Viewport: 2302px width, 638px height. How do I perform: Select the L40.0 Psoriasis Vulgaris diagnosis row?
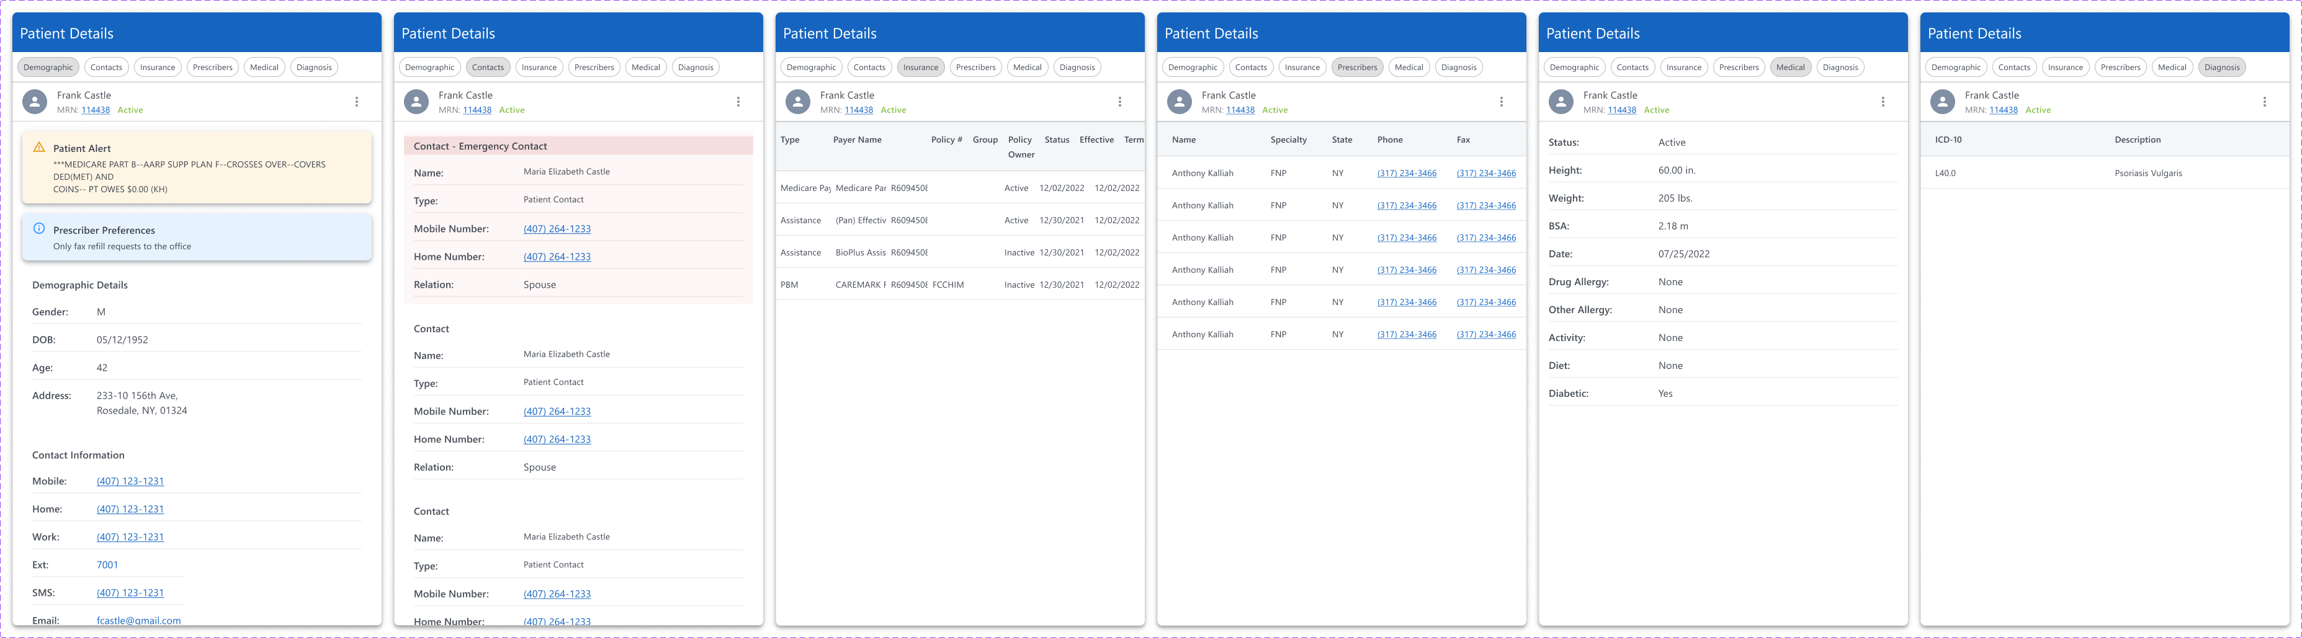(x=2105, y=174)
